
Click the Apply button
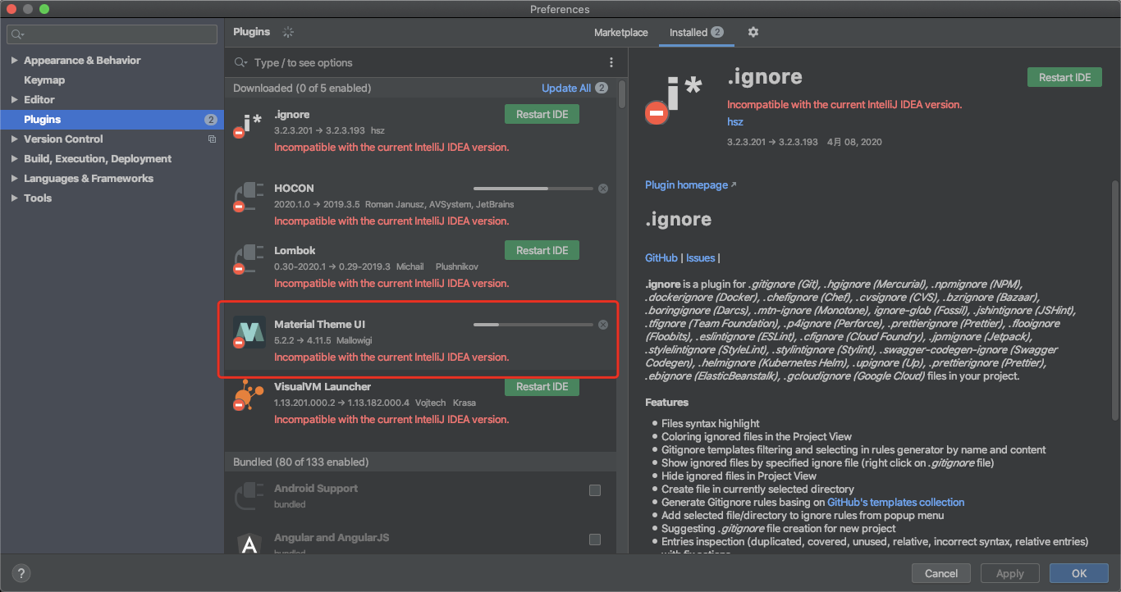click(1010, 574)
